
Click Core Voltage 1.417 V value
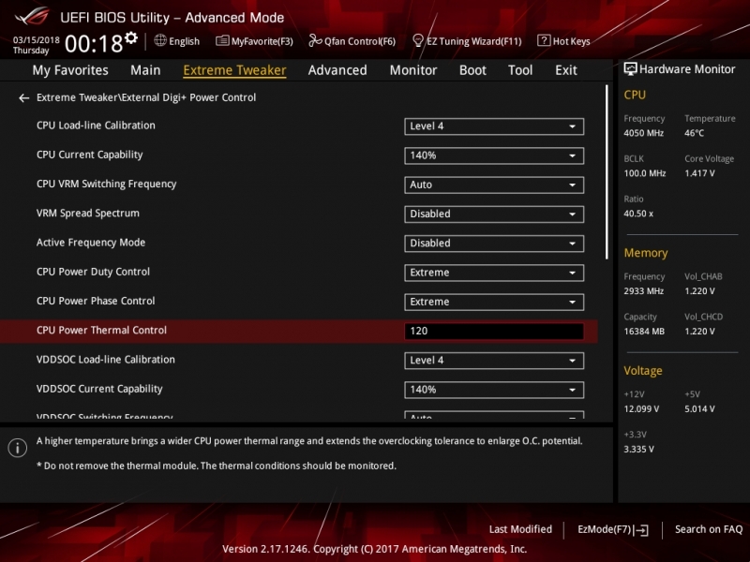click(699, 173)
